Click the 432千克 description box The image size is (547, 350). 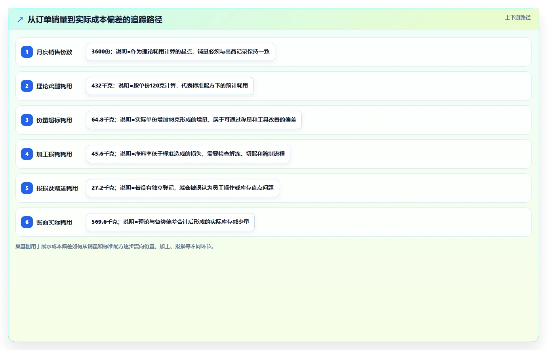click(x=170, y=86)
